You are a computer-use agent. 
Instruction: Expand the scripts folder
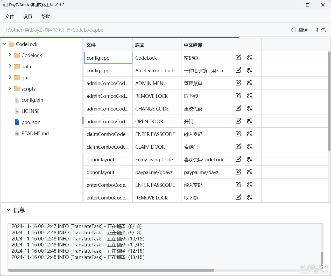(10, 88)
